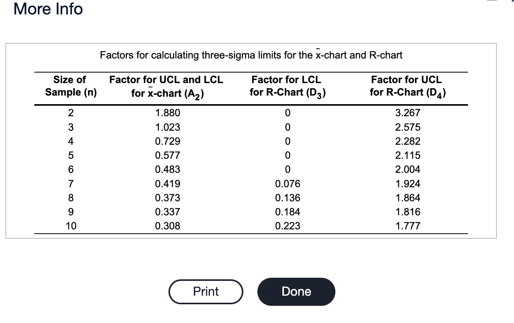Select the D4 value 2.004 for n=6

406,169
